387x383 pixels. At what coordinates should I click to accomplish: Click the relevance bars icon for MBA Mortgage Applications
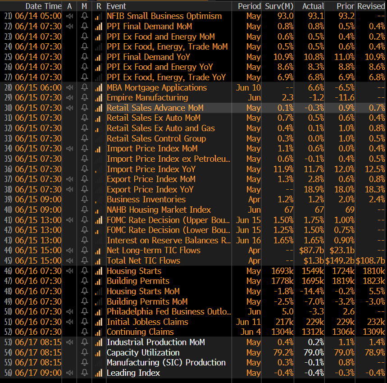click(99, 87)
